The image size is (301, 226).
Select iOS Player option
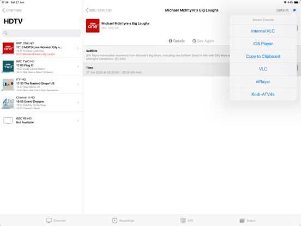tap(263, 44)
